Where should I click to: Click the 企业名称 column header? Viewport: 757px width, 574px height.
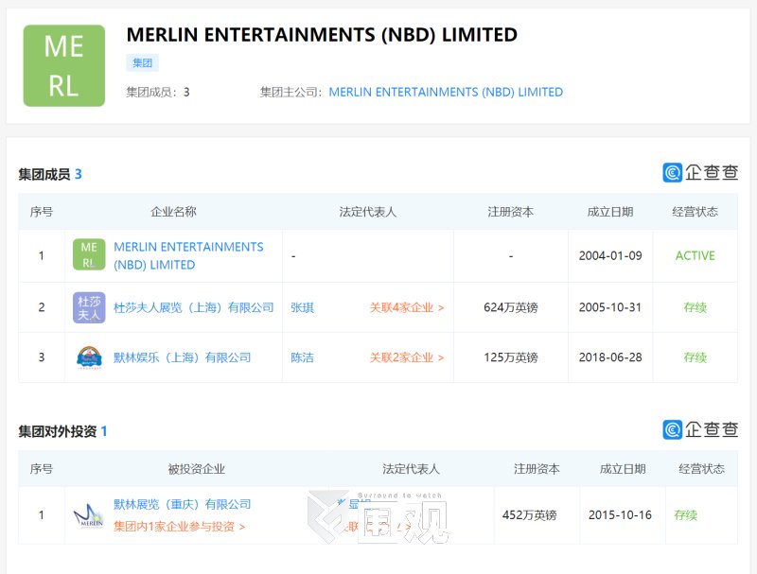[173, 212]
